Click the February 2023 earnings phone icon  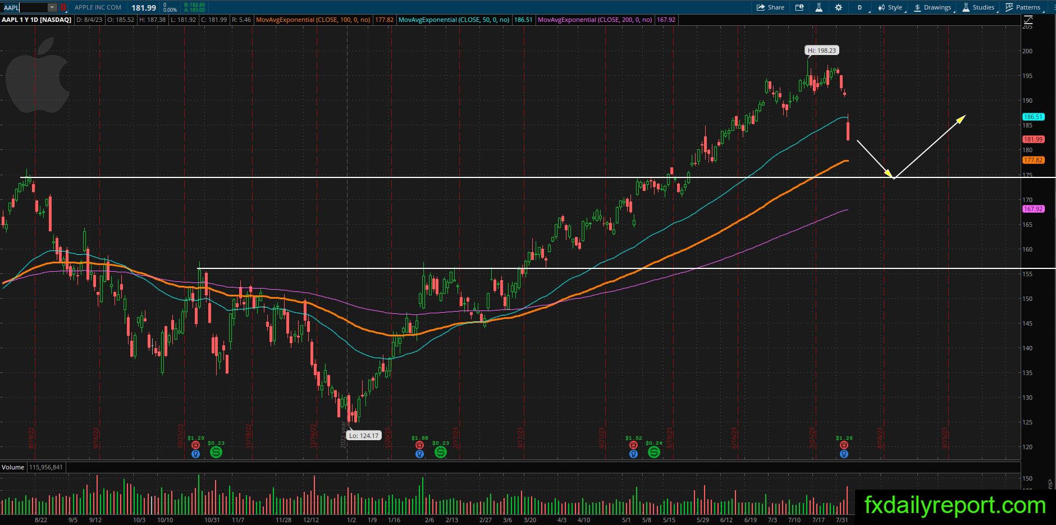(x=419, y=445)
